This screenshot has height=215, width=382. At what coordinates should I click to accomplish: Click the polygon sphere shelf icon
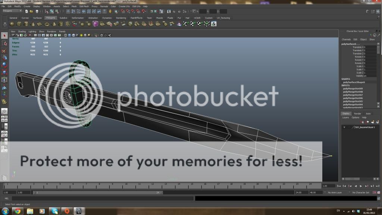click(12, 24)
